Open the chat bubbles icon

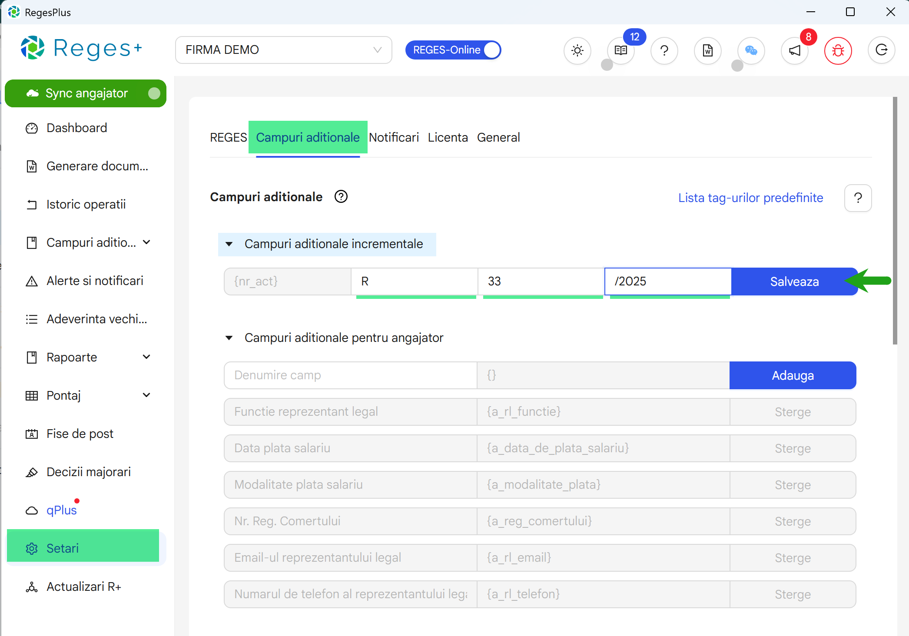point(751,50)
